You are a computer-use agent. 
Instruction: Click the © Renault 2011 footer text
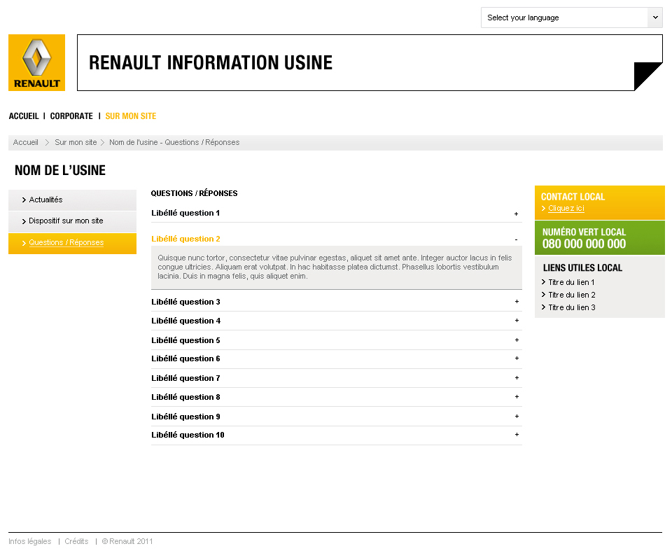(x=127, y=541)
